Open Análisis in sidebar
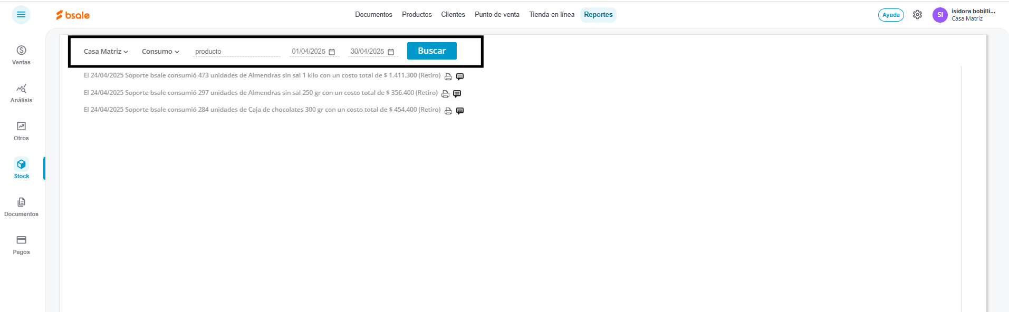This screenshot has height=312, width=1009. (21, 93)
